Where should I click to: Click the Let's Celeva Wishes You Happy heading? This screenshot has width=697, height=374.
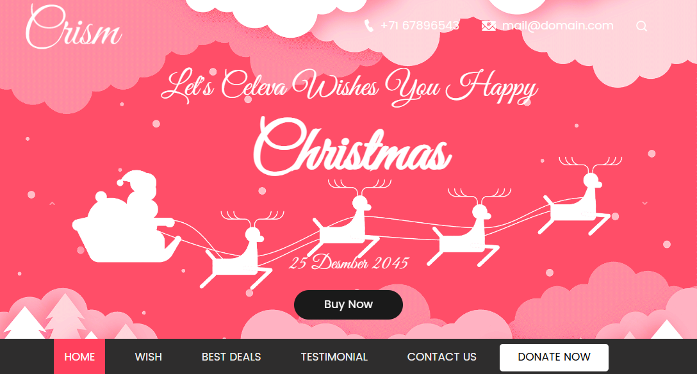tap(349, 86)
